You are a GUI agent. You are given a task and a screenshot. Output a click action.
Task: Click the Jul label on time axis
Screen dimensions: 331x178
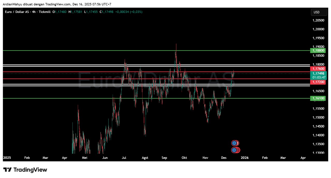[x=124, y=158]
